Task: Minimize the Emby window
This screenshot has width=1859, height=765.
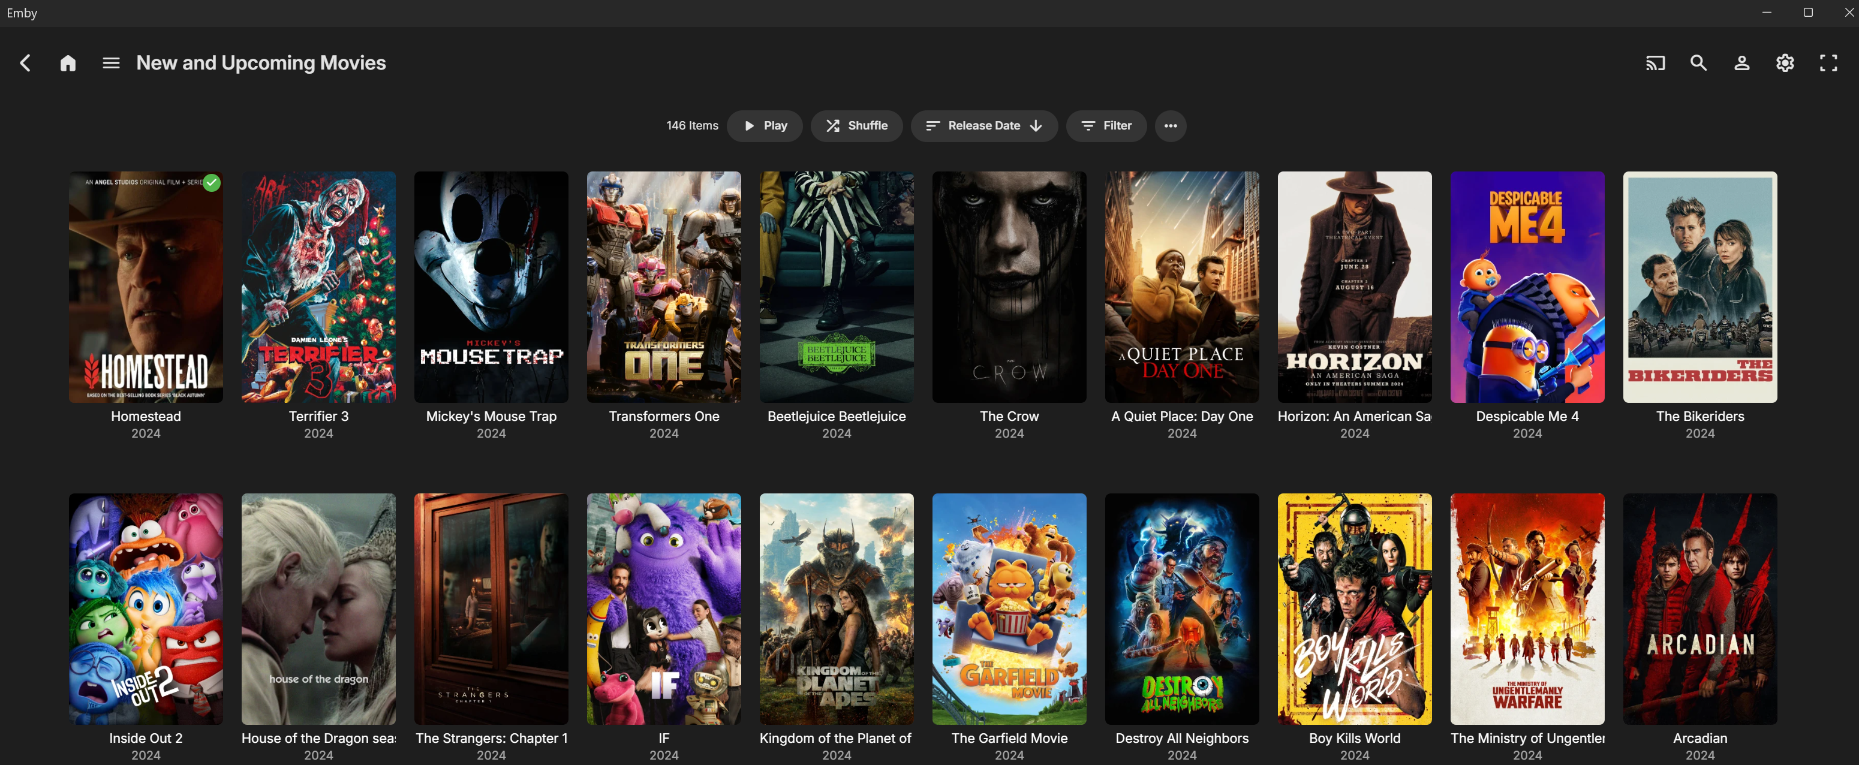Action: [1767, 12]
